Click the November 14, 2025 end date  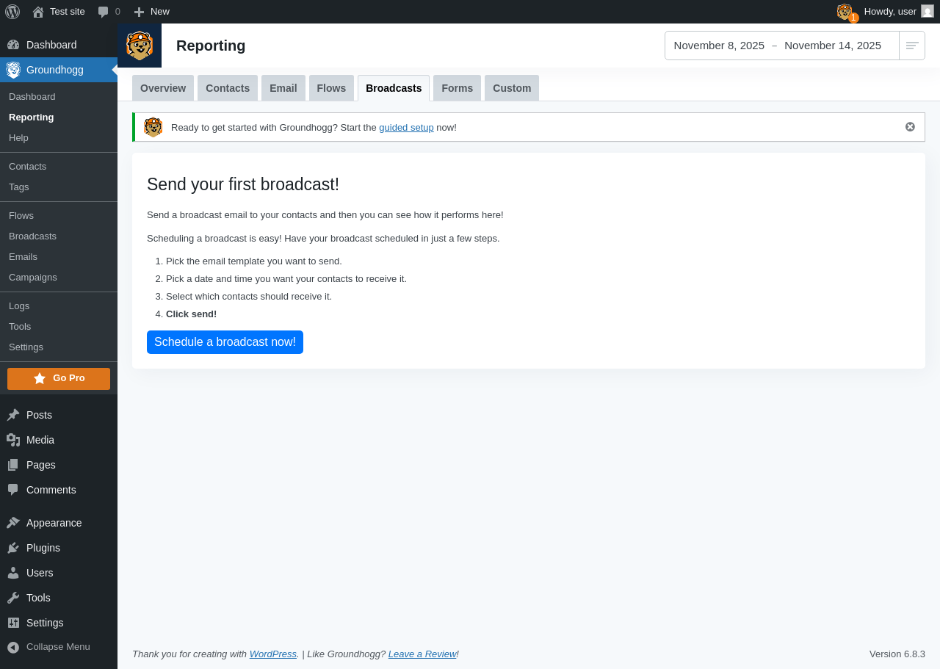point(833,46)
